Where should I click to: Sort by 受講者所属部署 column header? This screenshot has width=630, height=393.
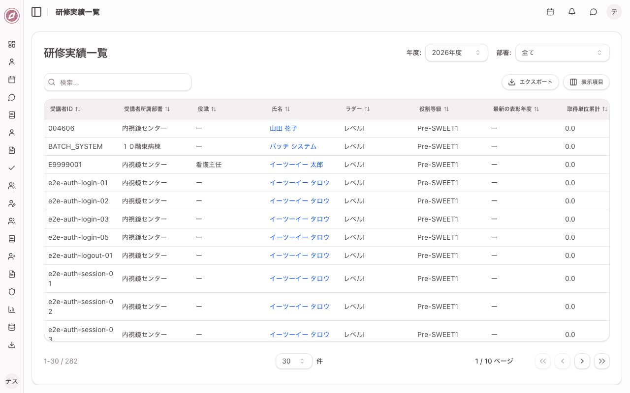pos(147,109)
